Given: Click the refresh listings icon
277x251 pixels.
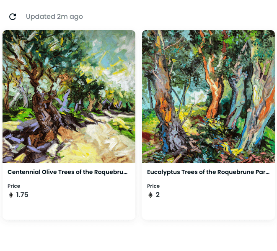Looking at the screenshot, I should point(13,17).
